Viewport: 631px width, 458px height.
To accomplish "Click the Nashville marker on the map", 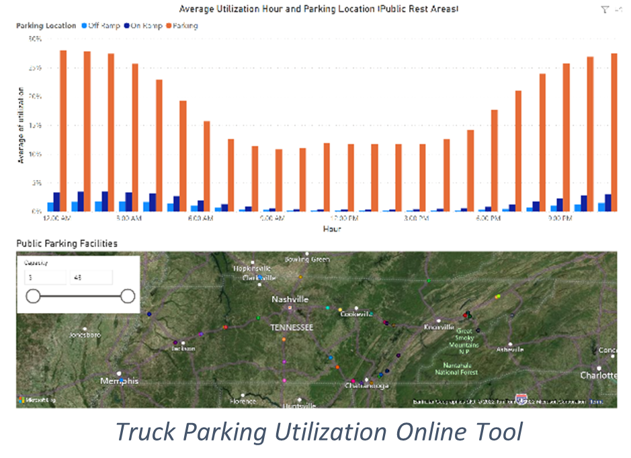I will point(290,308).
